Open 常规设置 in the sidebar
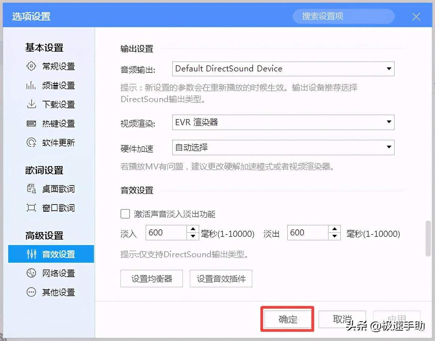Viewport: 435px width, 341px height. tap(51, 66)
